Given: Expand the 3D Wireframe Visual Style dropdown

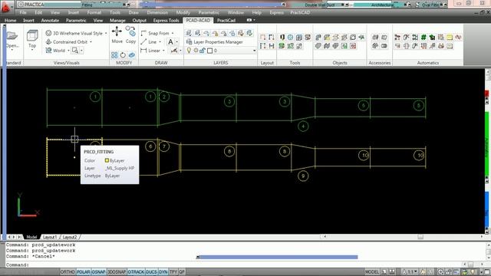Looking at the screenshot, I should pos(106,33).
